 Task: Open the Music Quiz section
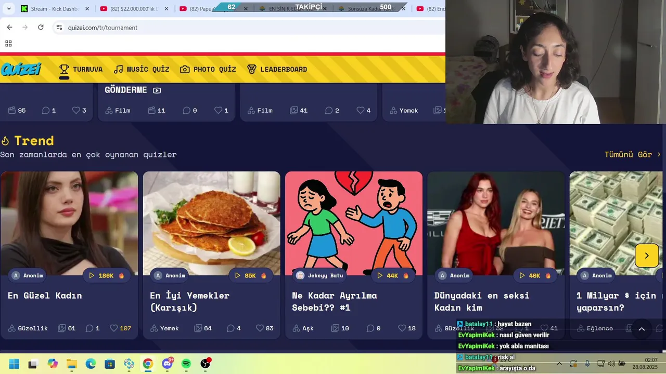(142, 69)
